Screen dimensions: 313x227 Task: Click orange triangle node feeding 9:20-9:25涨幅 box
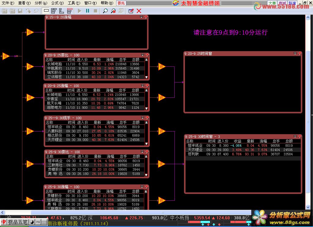coord(30,98)
